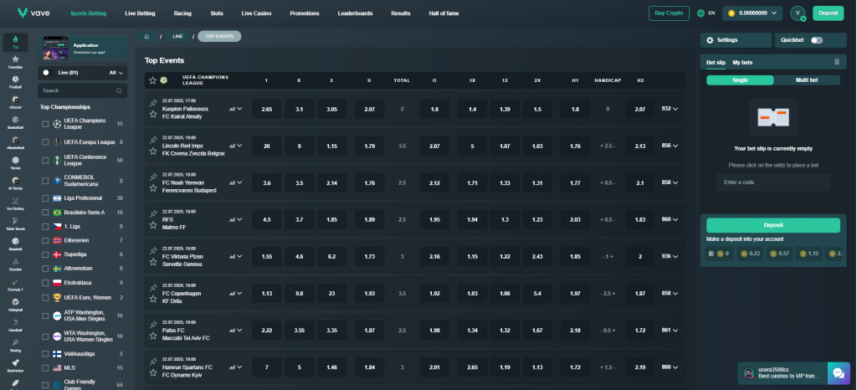Select the Handball sport icon
857x390 pixels.
tap(15, 321)
